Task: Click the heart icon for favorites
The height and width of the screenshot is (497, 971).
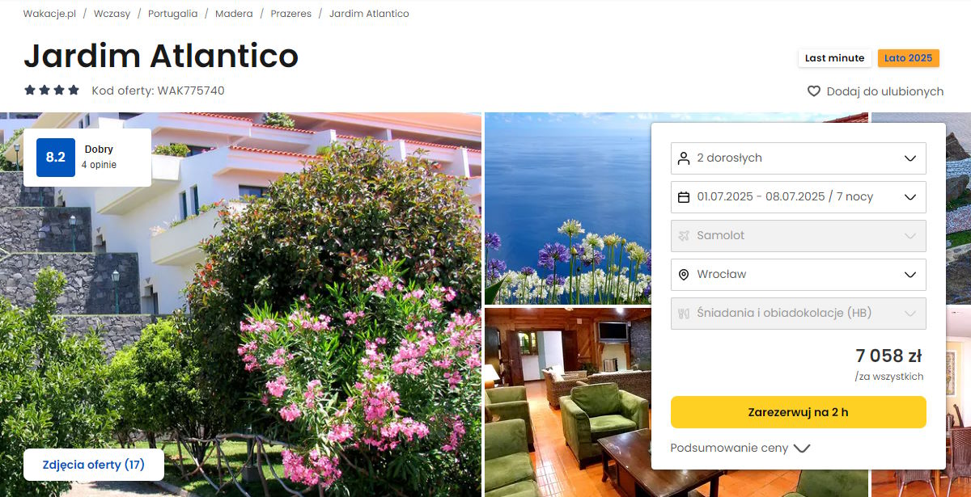Action: pos(814,91)
